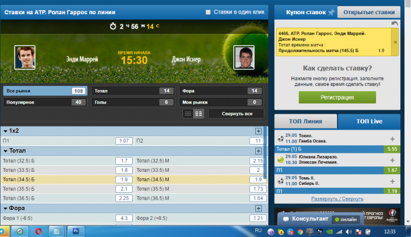Image resolution: width=411 pixels, height=237 pixels.
Task: Remove the Энди Маррей bet from coupon
Action: (x=395, y=42)
